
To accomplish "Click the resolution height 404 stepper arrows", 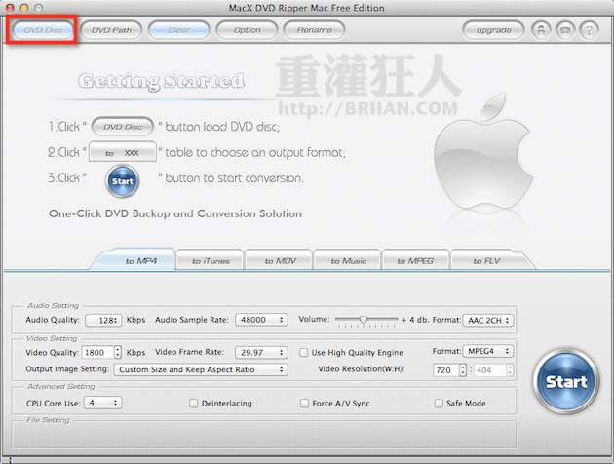I will click(510, 369).
